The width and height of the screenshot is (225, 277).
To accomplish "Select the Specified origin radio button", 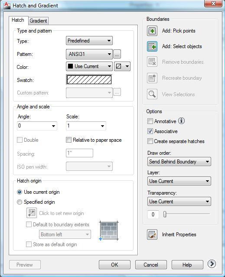I will pyautogui.click(x=20, y=202).
